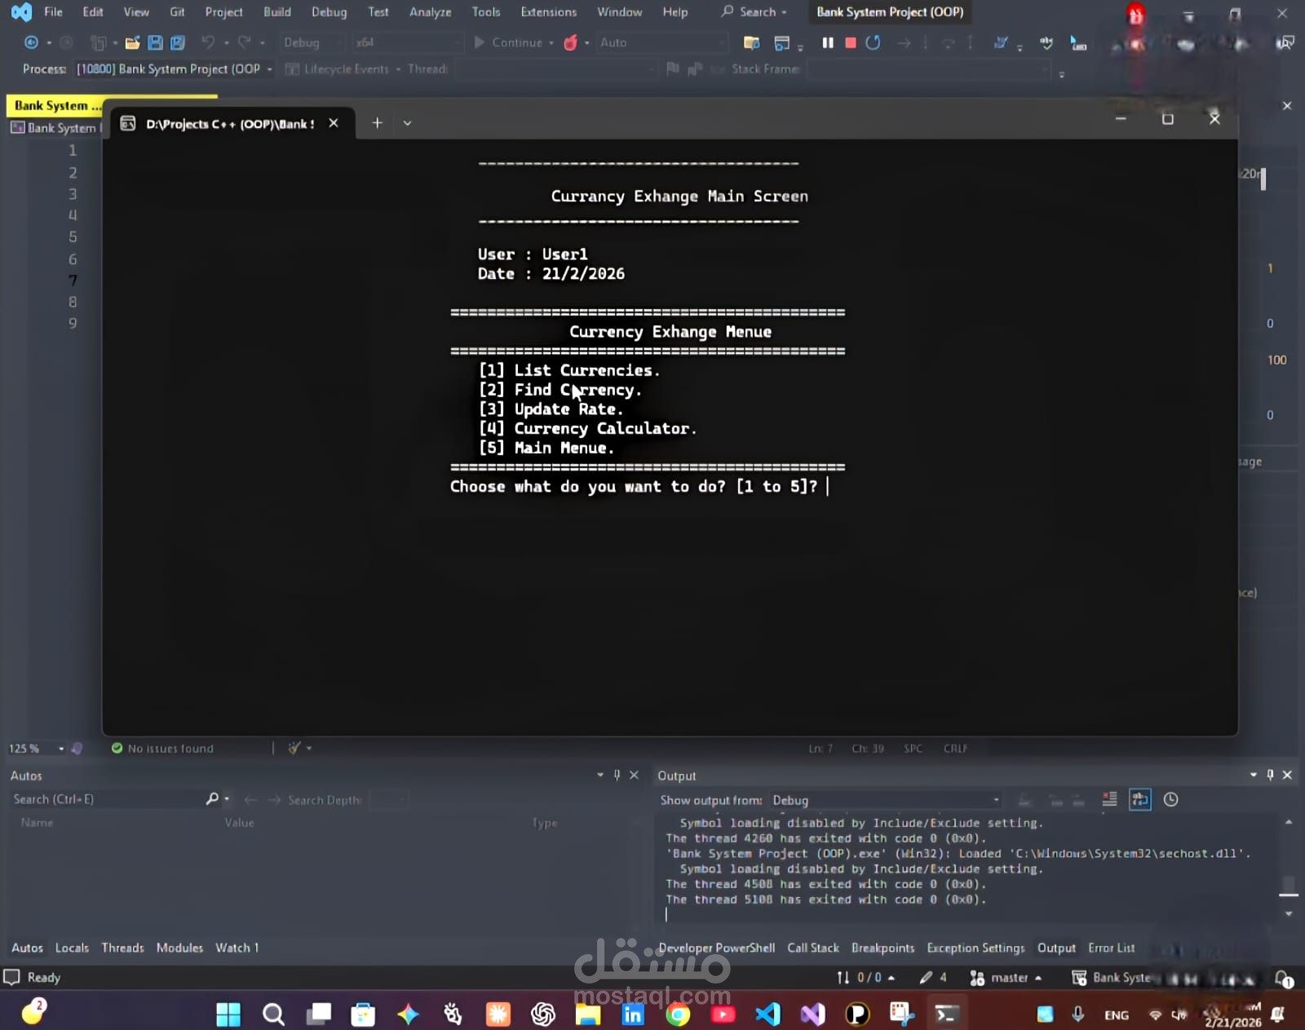
Task: Switch to the Locals tab
Action: click(x=72, y=948)
